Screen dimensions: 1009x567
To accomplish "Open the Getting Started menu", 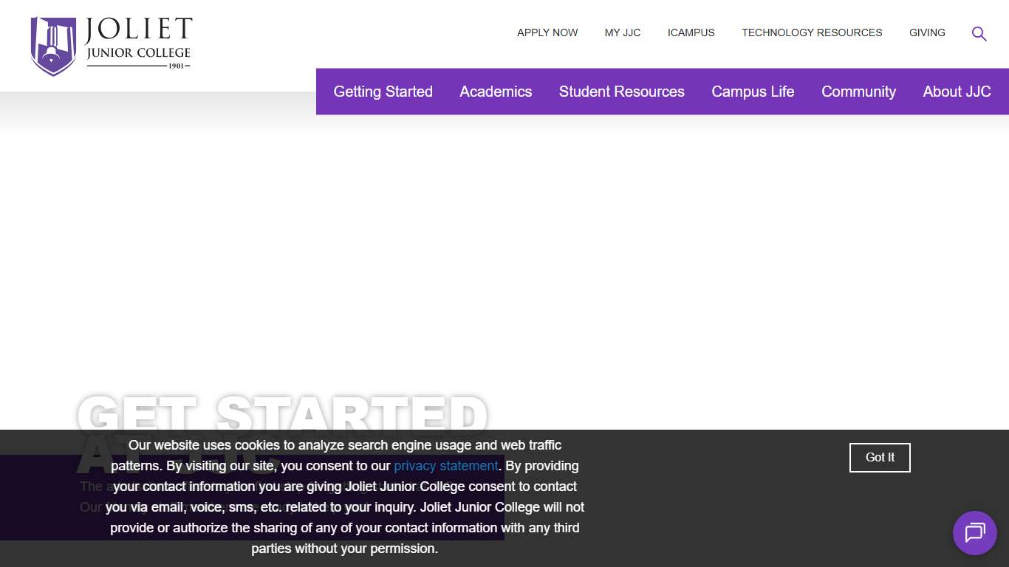I will (x=383, y=92).
